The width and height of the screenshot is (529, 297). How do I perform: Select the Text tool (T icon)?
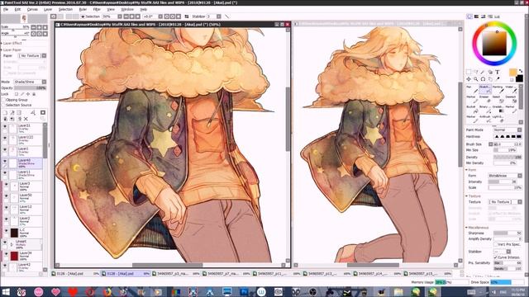click(498, 72)
